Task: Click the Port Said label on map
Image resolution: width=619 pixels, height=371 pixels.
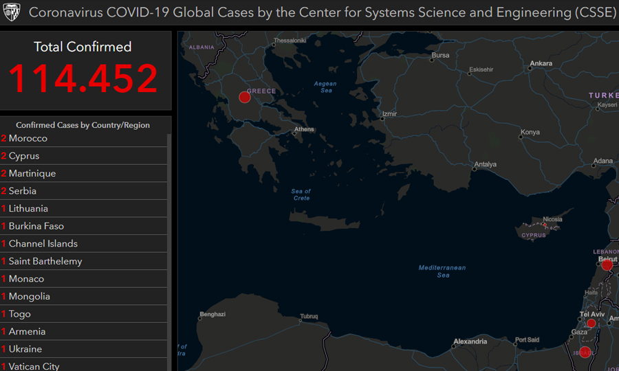Action: click(527, 340)
